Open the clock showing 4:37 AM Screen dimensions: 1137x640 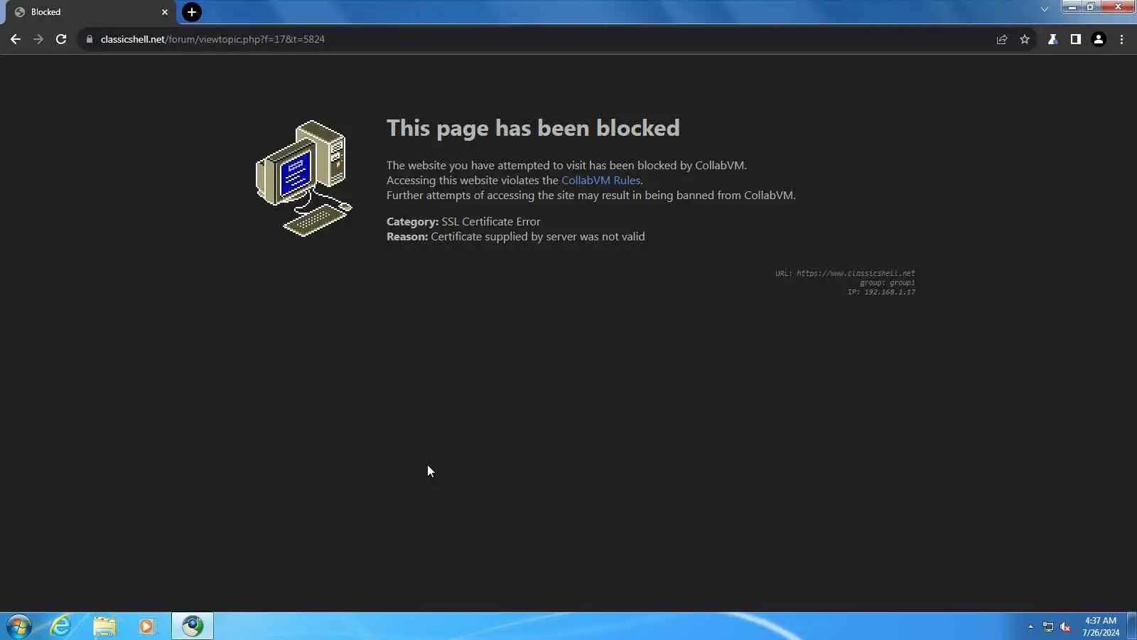pyautogui.click(x=1101, y=626)
